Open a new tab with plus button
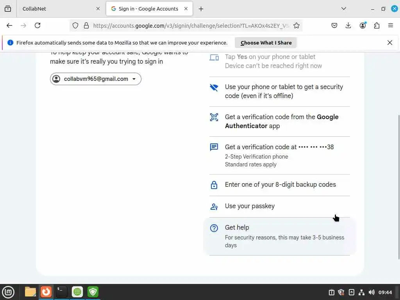Image resolution: width=400 pixels, height=300 pixels. [x=201, y=9]
